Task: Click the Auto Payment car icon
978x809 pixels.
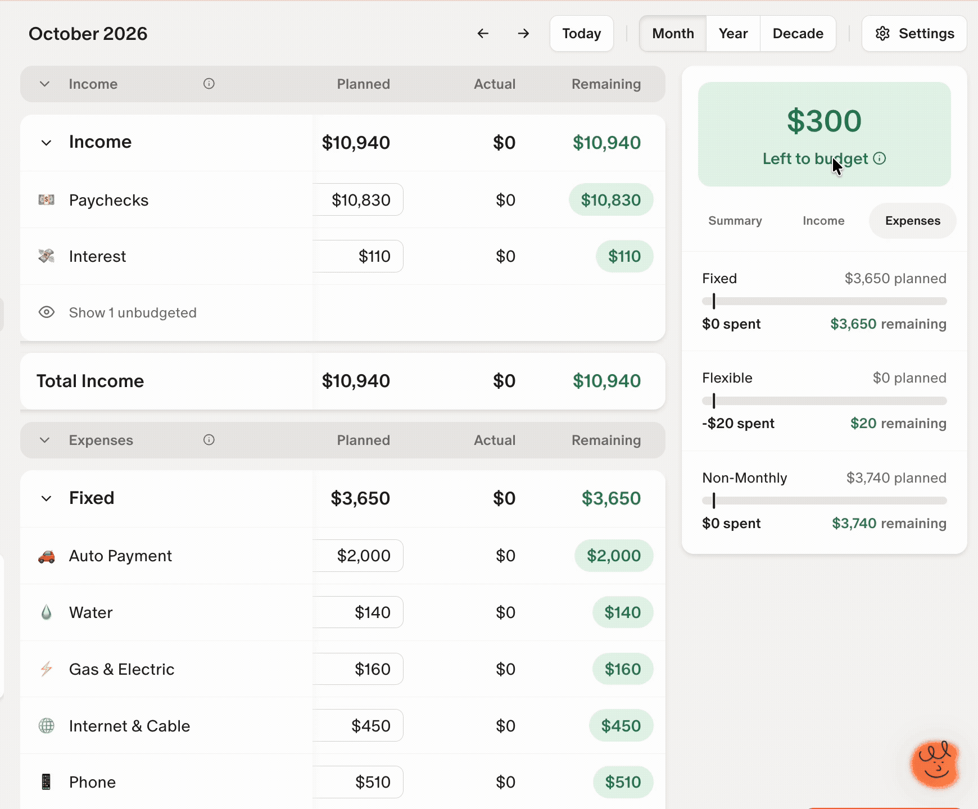Action: tap(47, 556)
